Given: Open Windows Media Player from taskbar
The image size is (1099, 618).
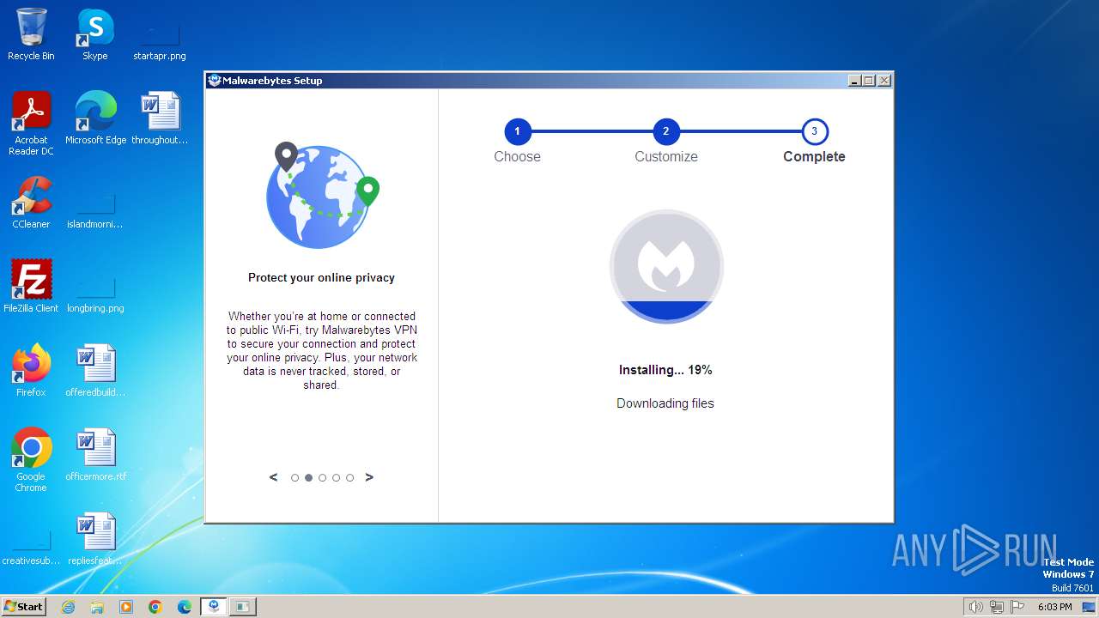Looking at the screenshot, I should pos(126,607).
